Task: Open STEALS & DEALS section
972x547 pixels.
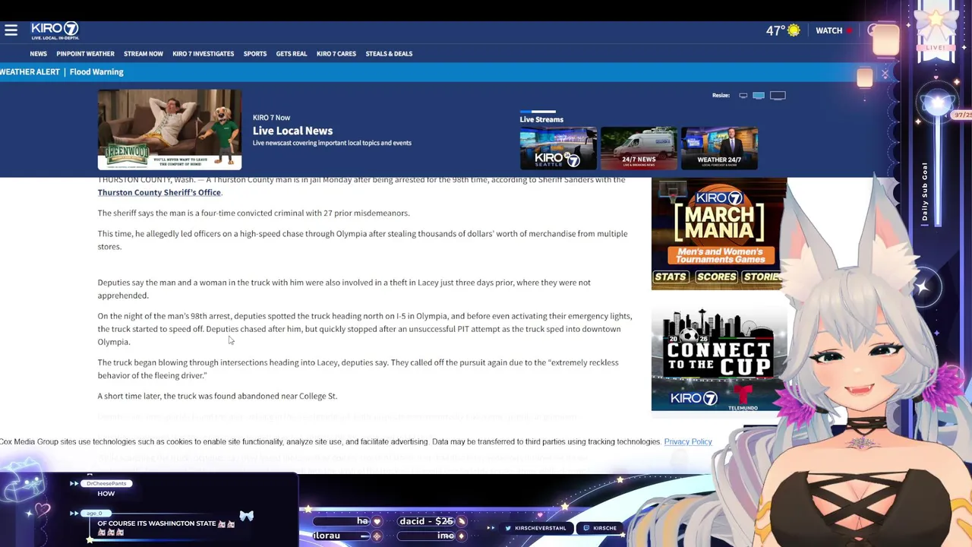Action: (389, 54)
